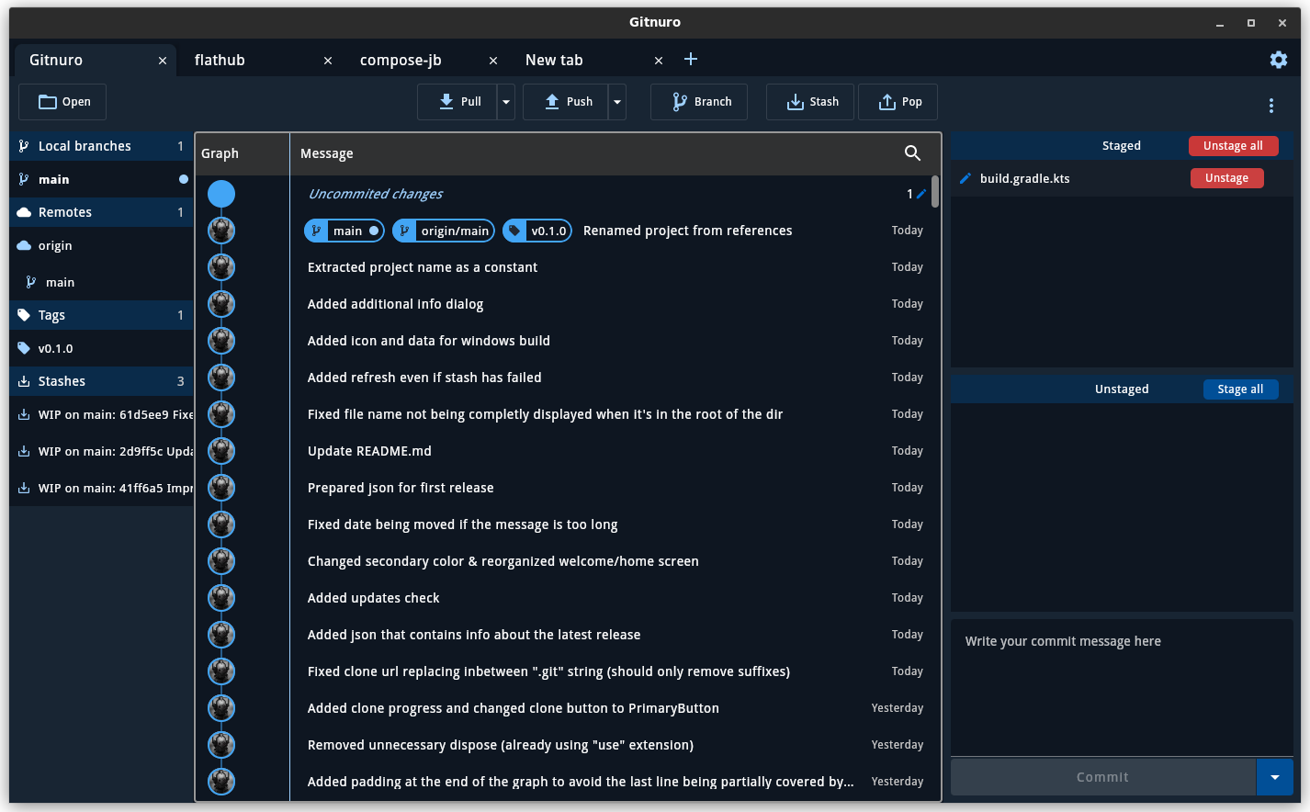
Task: Click the pencil icon beside build.gradle.kts
Action: click(x=966, y=178)
